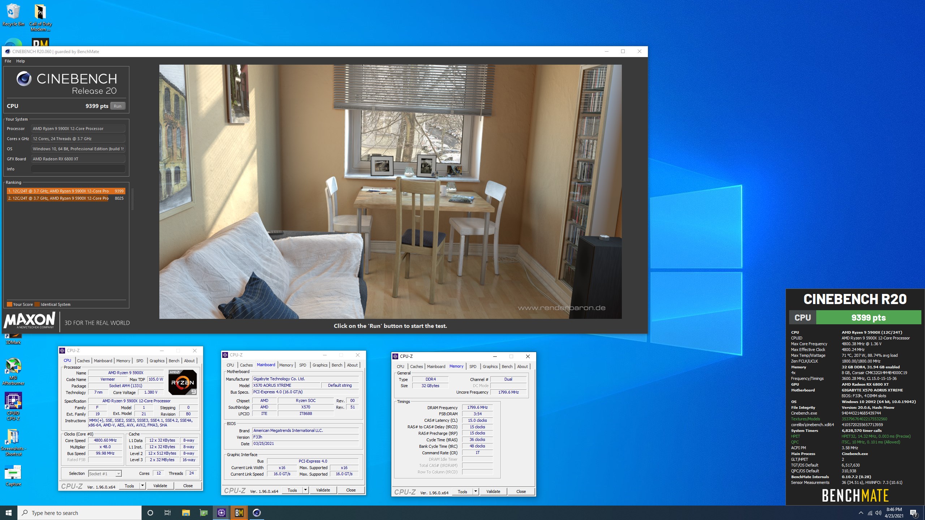Click the Info field in Your System
The width and height of the screenshot is (925, 520).
(78, 169)
